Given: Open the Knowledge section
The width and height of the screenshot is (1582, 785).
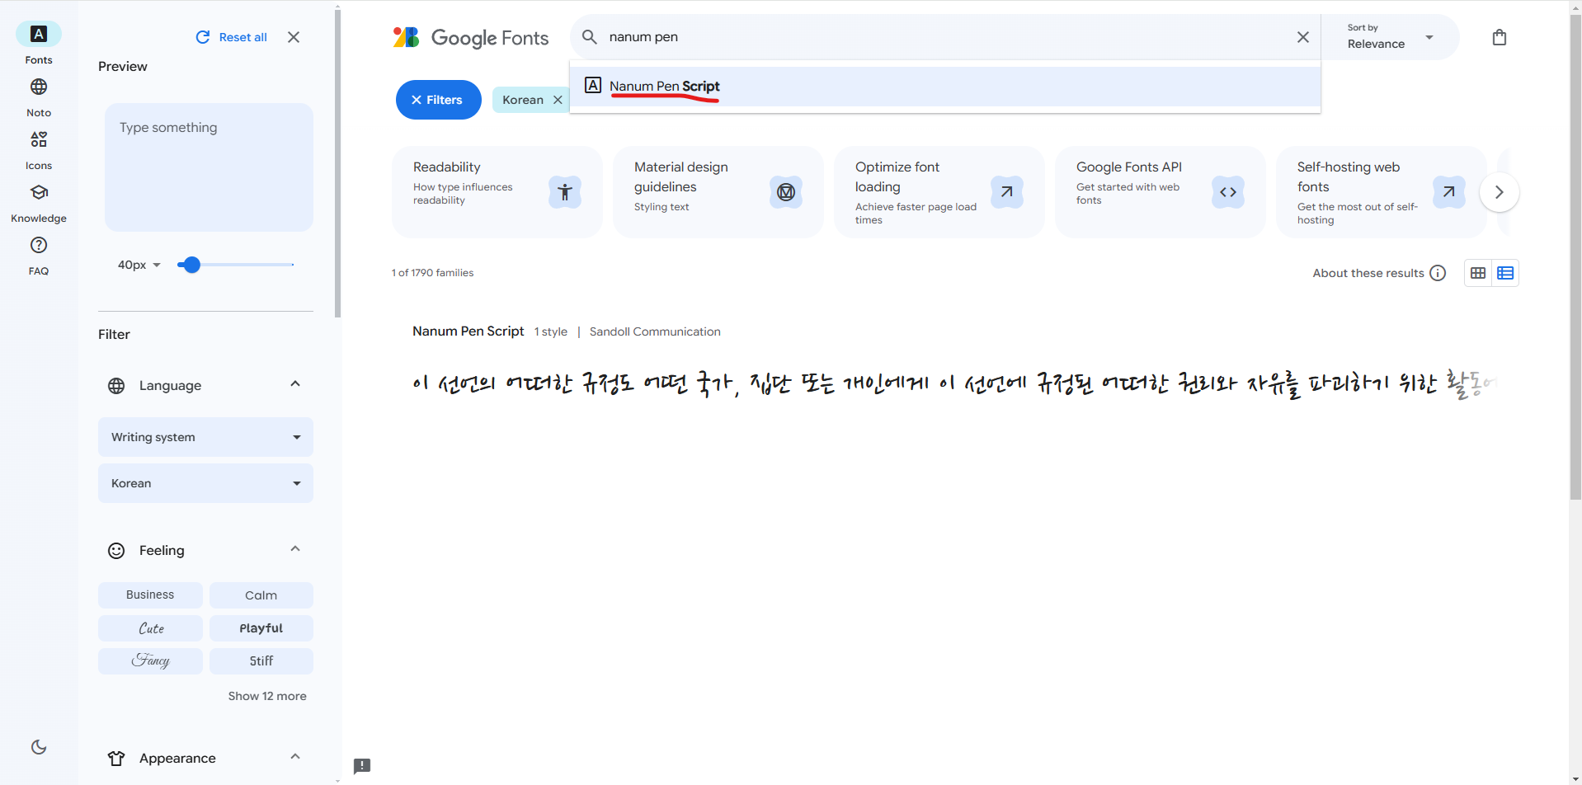Looking at the screenshot, I should (x=39, y=202).
